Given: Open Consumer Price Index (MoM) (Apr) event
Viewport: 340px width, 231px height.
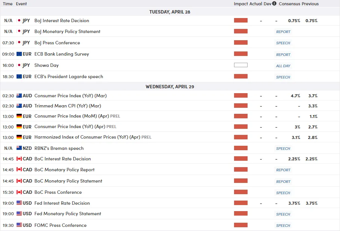Looking at the screenshot, I should click(72, 116).
